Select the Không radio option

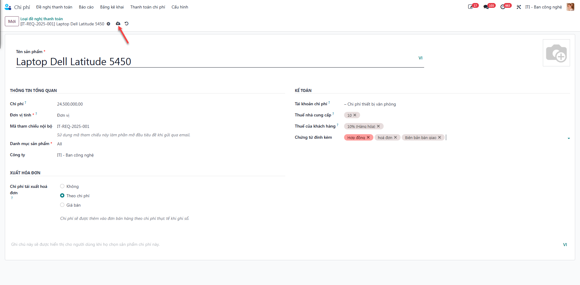pyautogui.click(x=62, y=186)
